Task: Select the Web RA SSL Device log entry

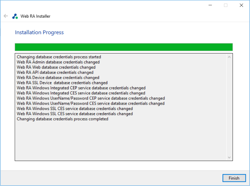Action: click(62, 83)
